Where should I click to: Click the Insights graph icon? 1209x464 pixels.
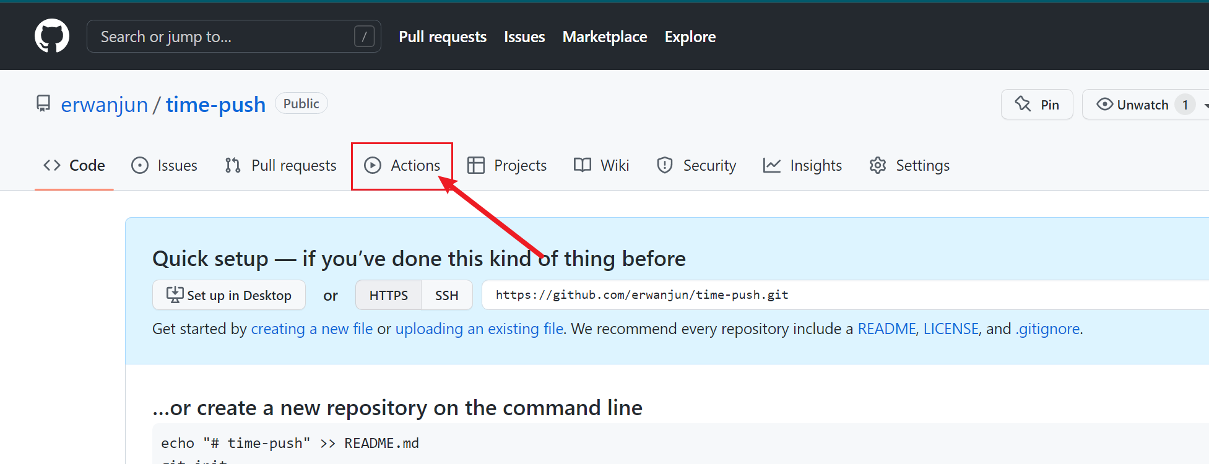[x=772, y=165]
